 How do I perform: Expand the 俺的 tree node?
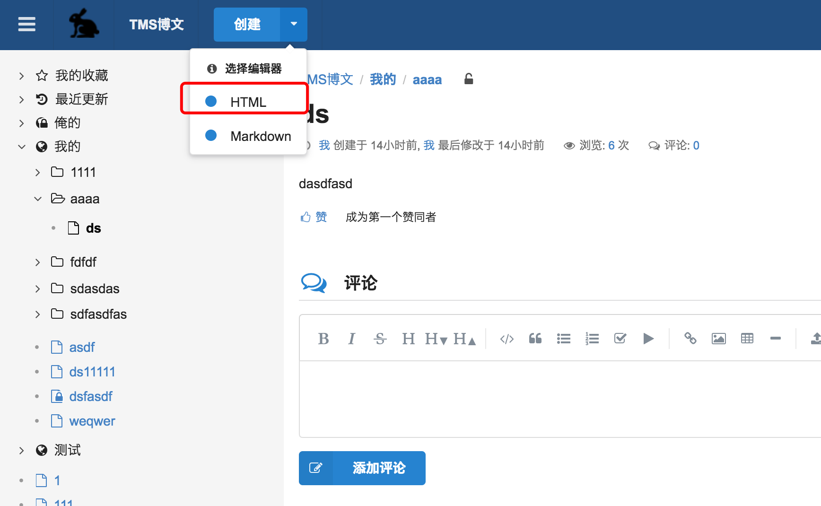click(21, 123)
